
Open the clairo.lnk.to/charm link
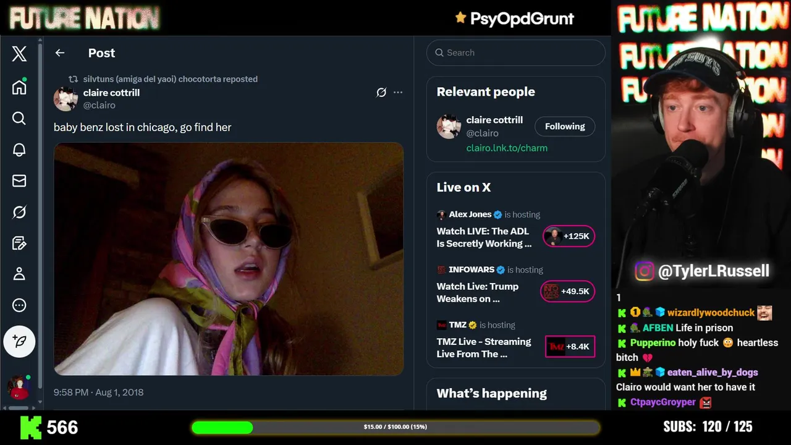(x=507, y=148)
